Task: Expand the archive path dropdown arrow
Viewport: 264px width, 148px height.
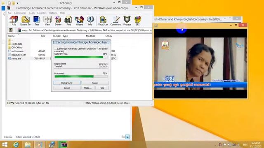Action: 151,30
